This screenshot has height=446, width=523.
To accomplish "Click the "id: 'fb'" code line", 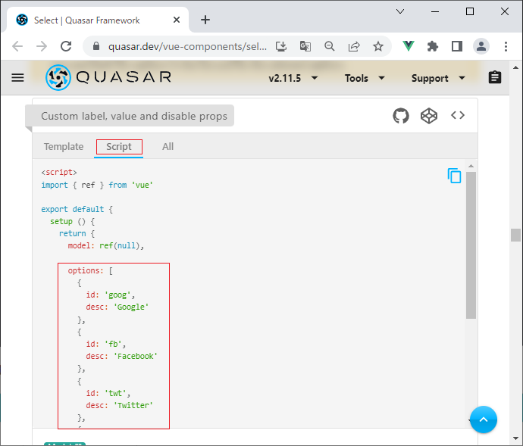I will (x=106, y=344).
